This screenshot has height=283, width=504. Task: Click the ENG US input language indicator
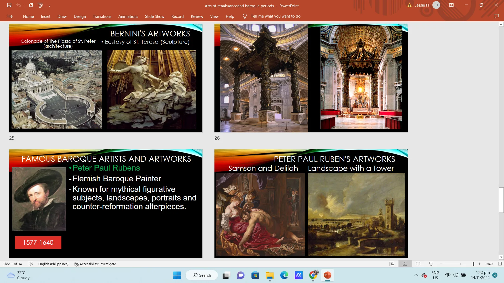click(435, 275)
